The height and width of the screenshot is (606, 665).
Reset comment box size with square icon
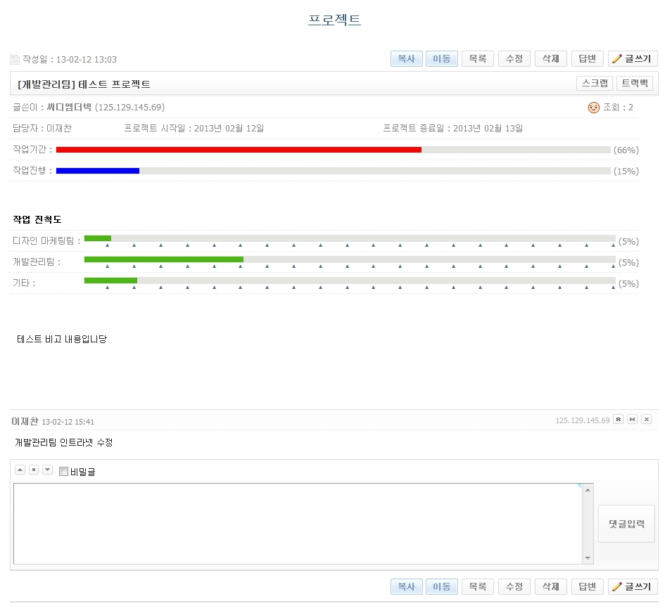(34, 470)
